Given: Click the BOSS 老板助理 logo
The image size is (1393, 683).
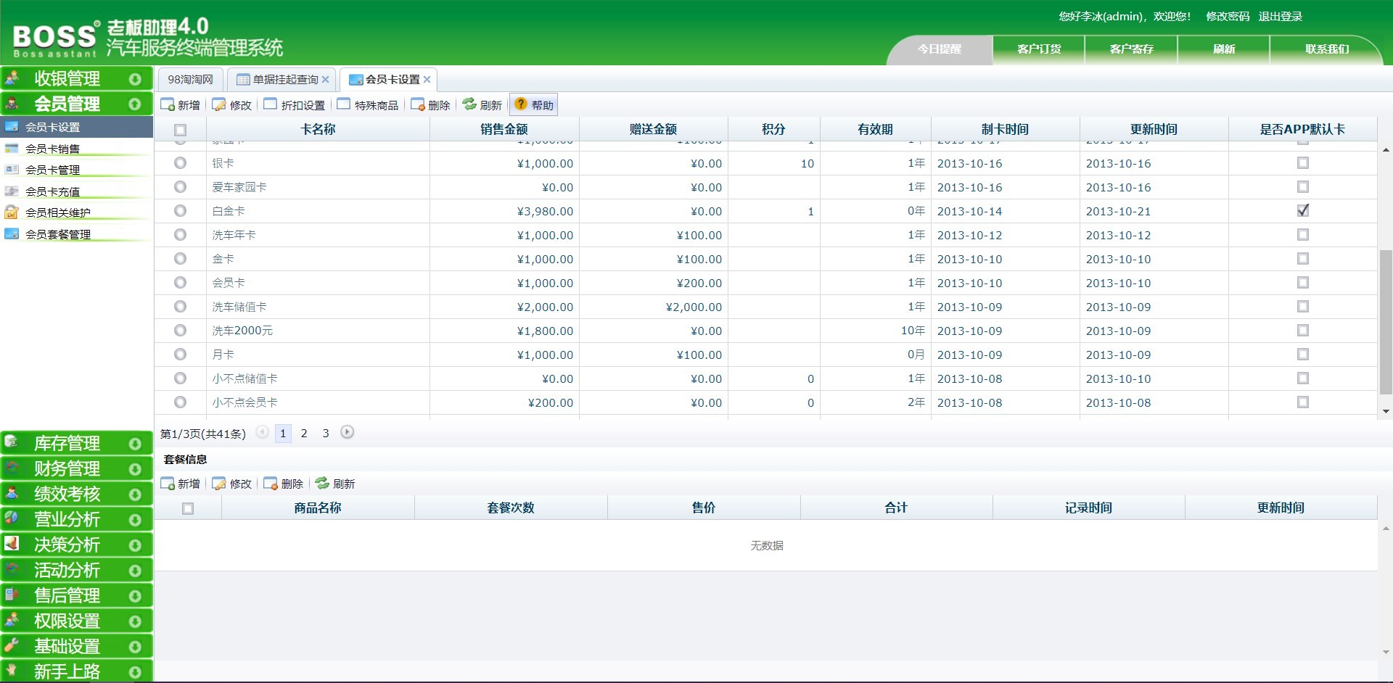Looking at the screenshot, I should click(x=148, y=38).
